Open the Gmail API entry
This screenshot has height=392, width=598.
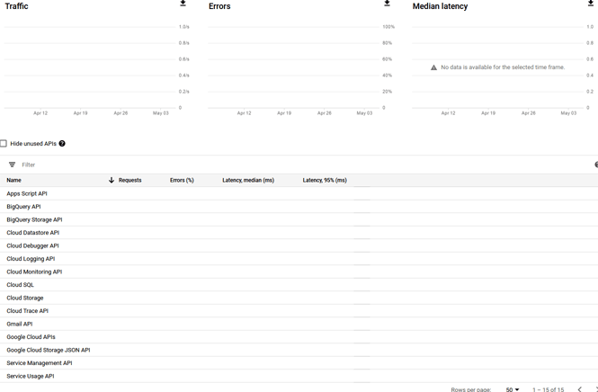(20, 324)
